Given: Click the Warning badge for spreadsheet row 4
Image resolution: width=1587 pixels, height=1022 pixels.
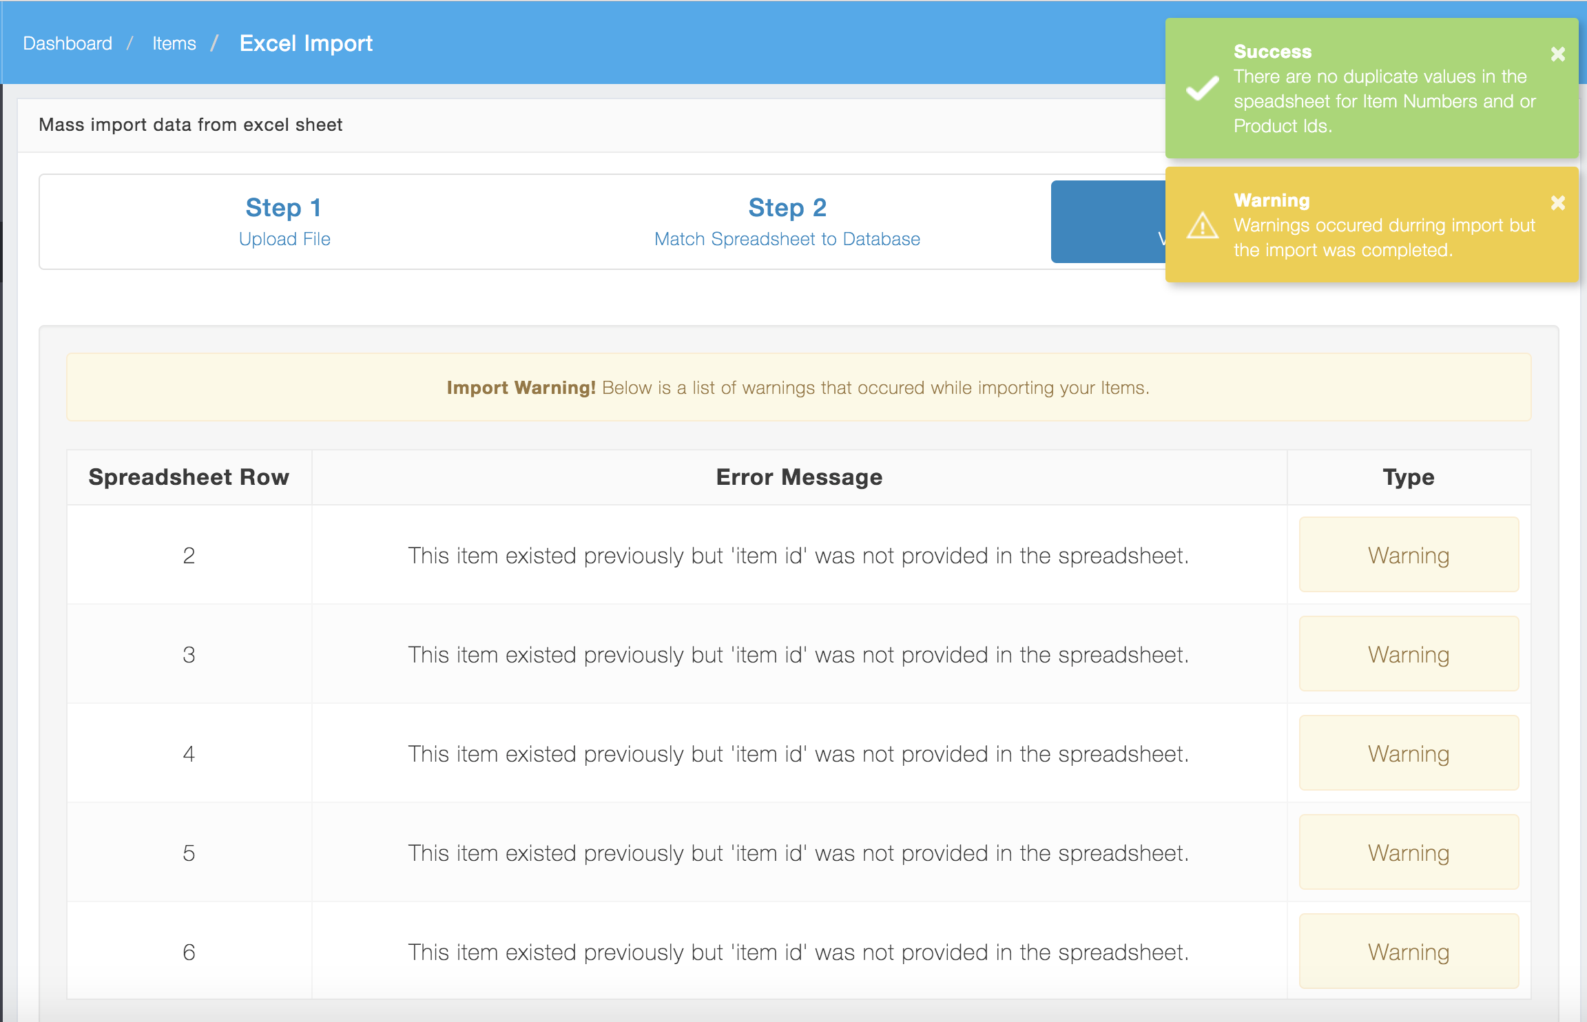Looking at the screenshot, I should pos(1408,753).
